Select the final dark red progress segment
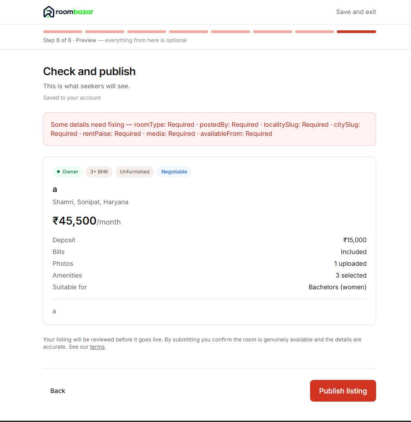This screenshot has height=422, width=411. [x=356, y=32]
